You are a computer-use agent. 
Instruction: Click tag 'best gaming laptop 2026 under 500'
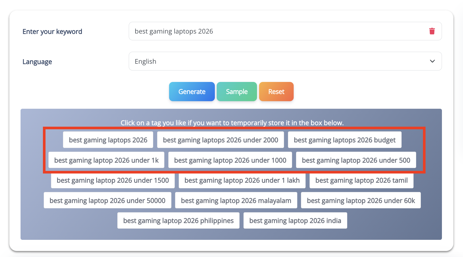point(356,160)
